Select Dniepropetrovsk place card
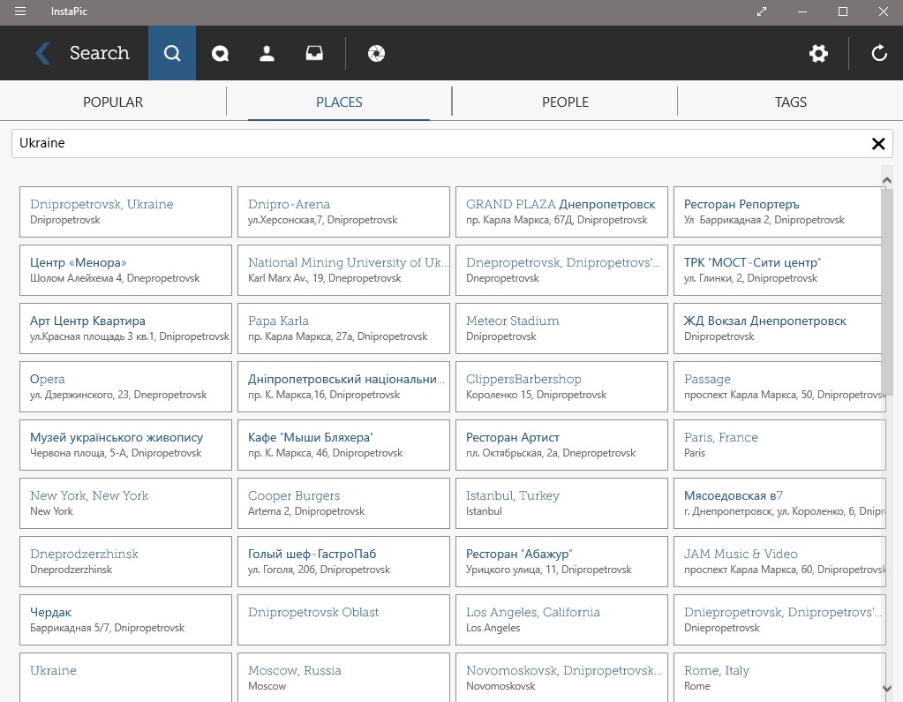This screenshot has height=702, width=903. (779, 620)
